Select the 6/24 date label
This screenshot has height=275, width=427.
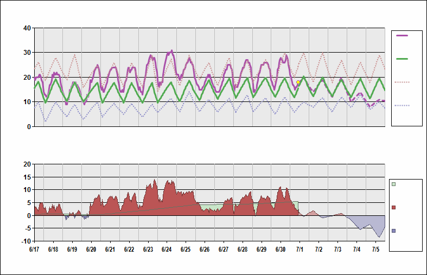pos(167,250)
